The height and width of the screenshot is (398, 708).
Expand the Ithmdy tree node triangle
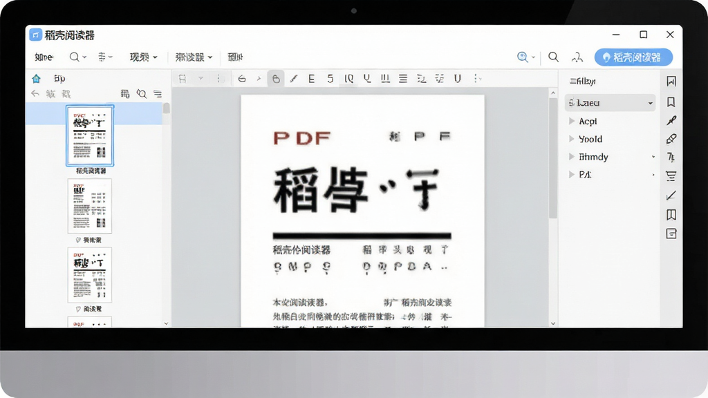[572, 157]
